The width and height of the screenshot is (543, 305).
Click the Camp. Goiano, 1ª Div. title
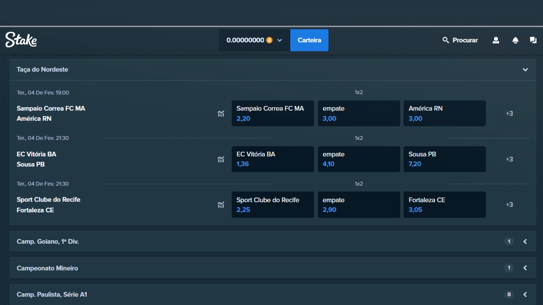tap(48, 241)
